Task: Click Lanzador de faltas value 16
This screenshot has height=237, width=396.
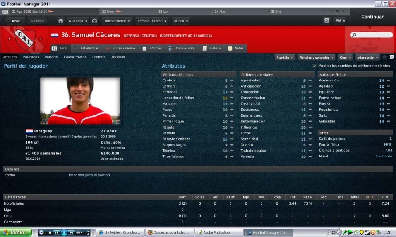Action: [x=225, y=98]
